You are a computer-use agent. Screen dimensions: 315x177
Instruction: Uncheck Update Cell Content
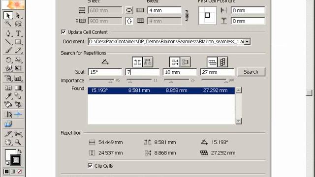pos(63,32)
